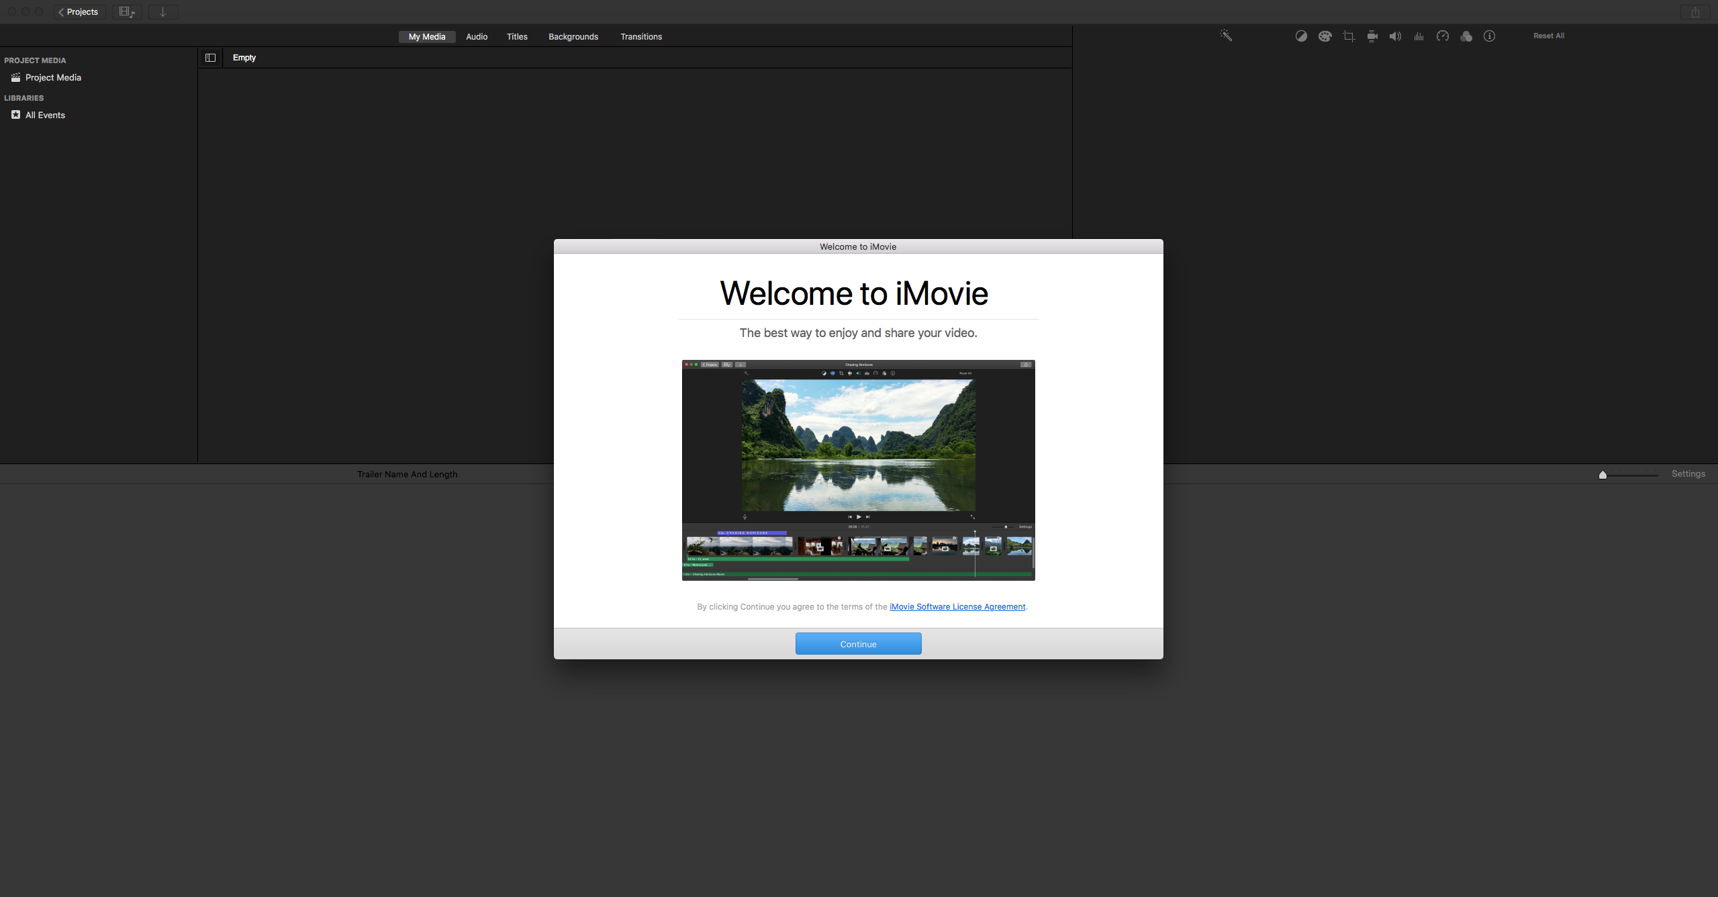Open the iMovie Software License Agreement link
Screen dimensions: 1718x897
tap(957, 607)
